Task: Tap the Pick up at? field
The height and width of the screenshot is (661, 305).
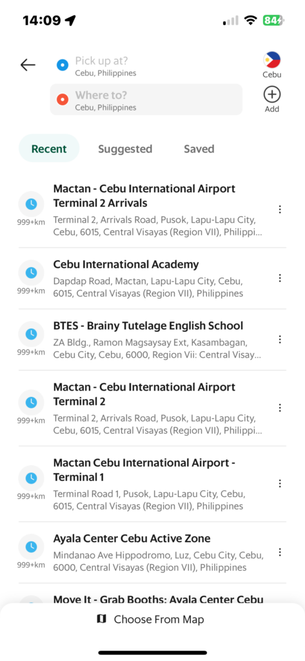Action: coord(146,65)
